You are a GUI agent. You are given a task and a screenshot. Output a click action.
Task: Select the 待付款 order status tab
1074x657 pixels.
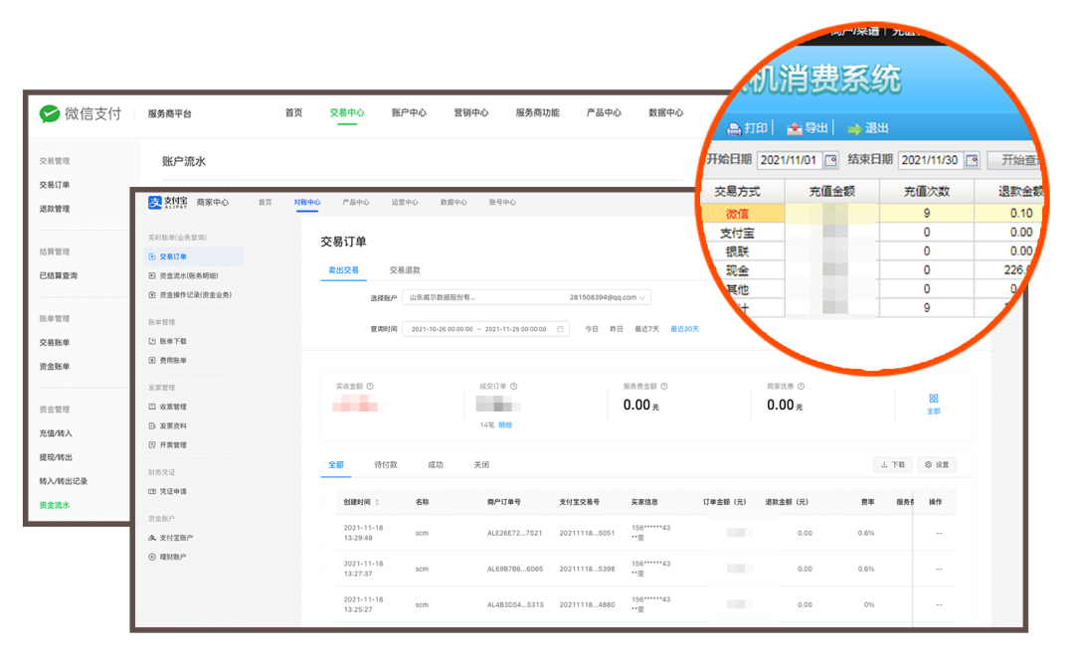pos(386,465)
